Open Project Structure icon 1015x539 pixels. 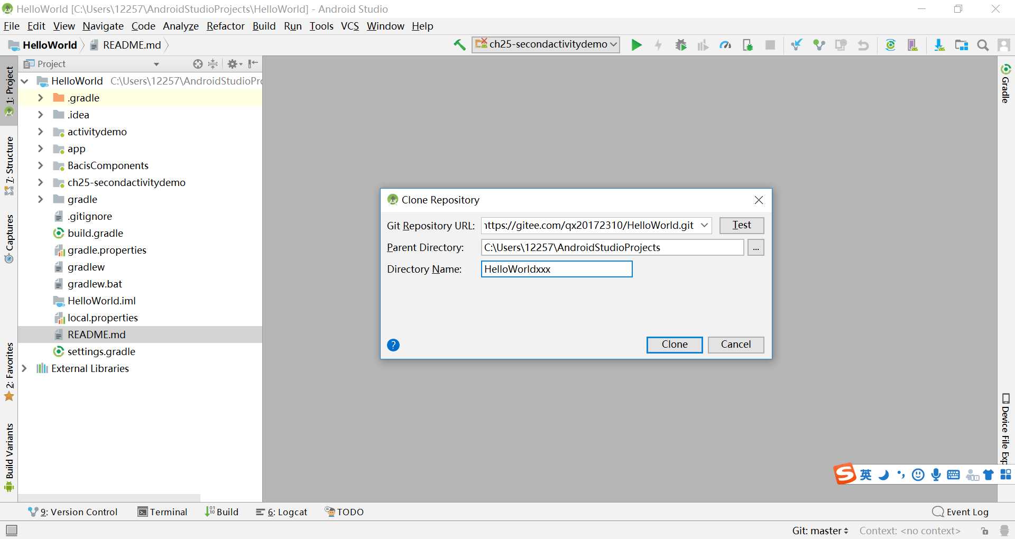click(961, 45)
